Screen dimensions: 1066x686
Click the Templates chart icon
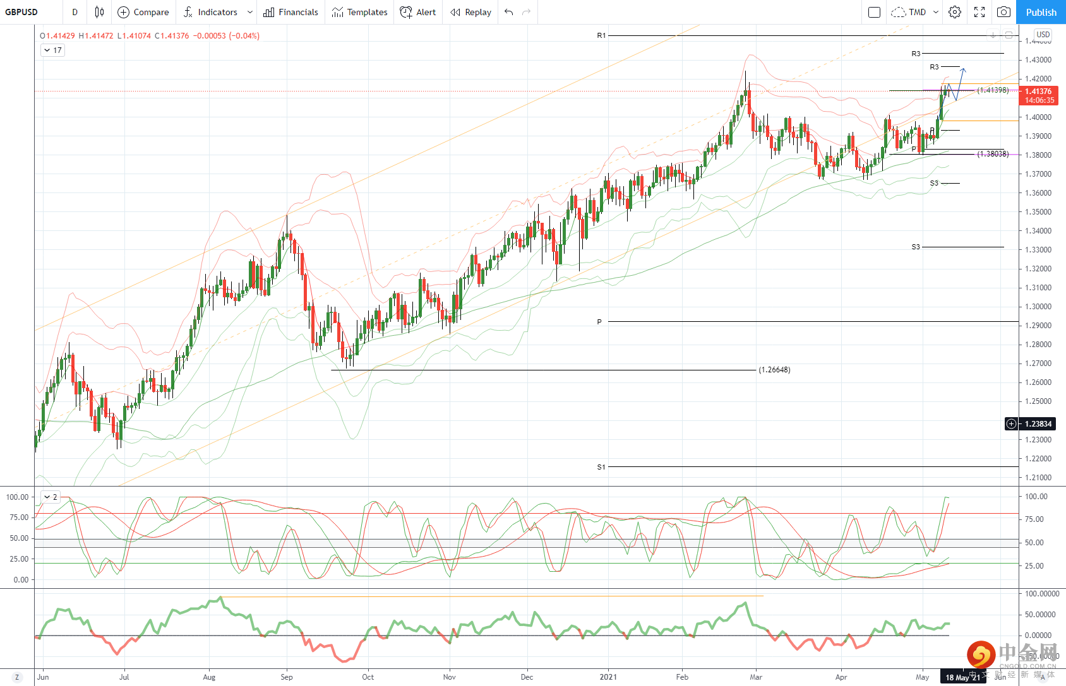[x=338, y=12]
